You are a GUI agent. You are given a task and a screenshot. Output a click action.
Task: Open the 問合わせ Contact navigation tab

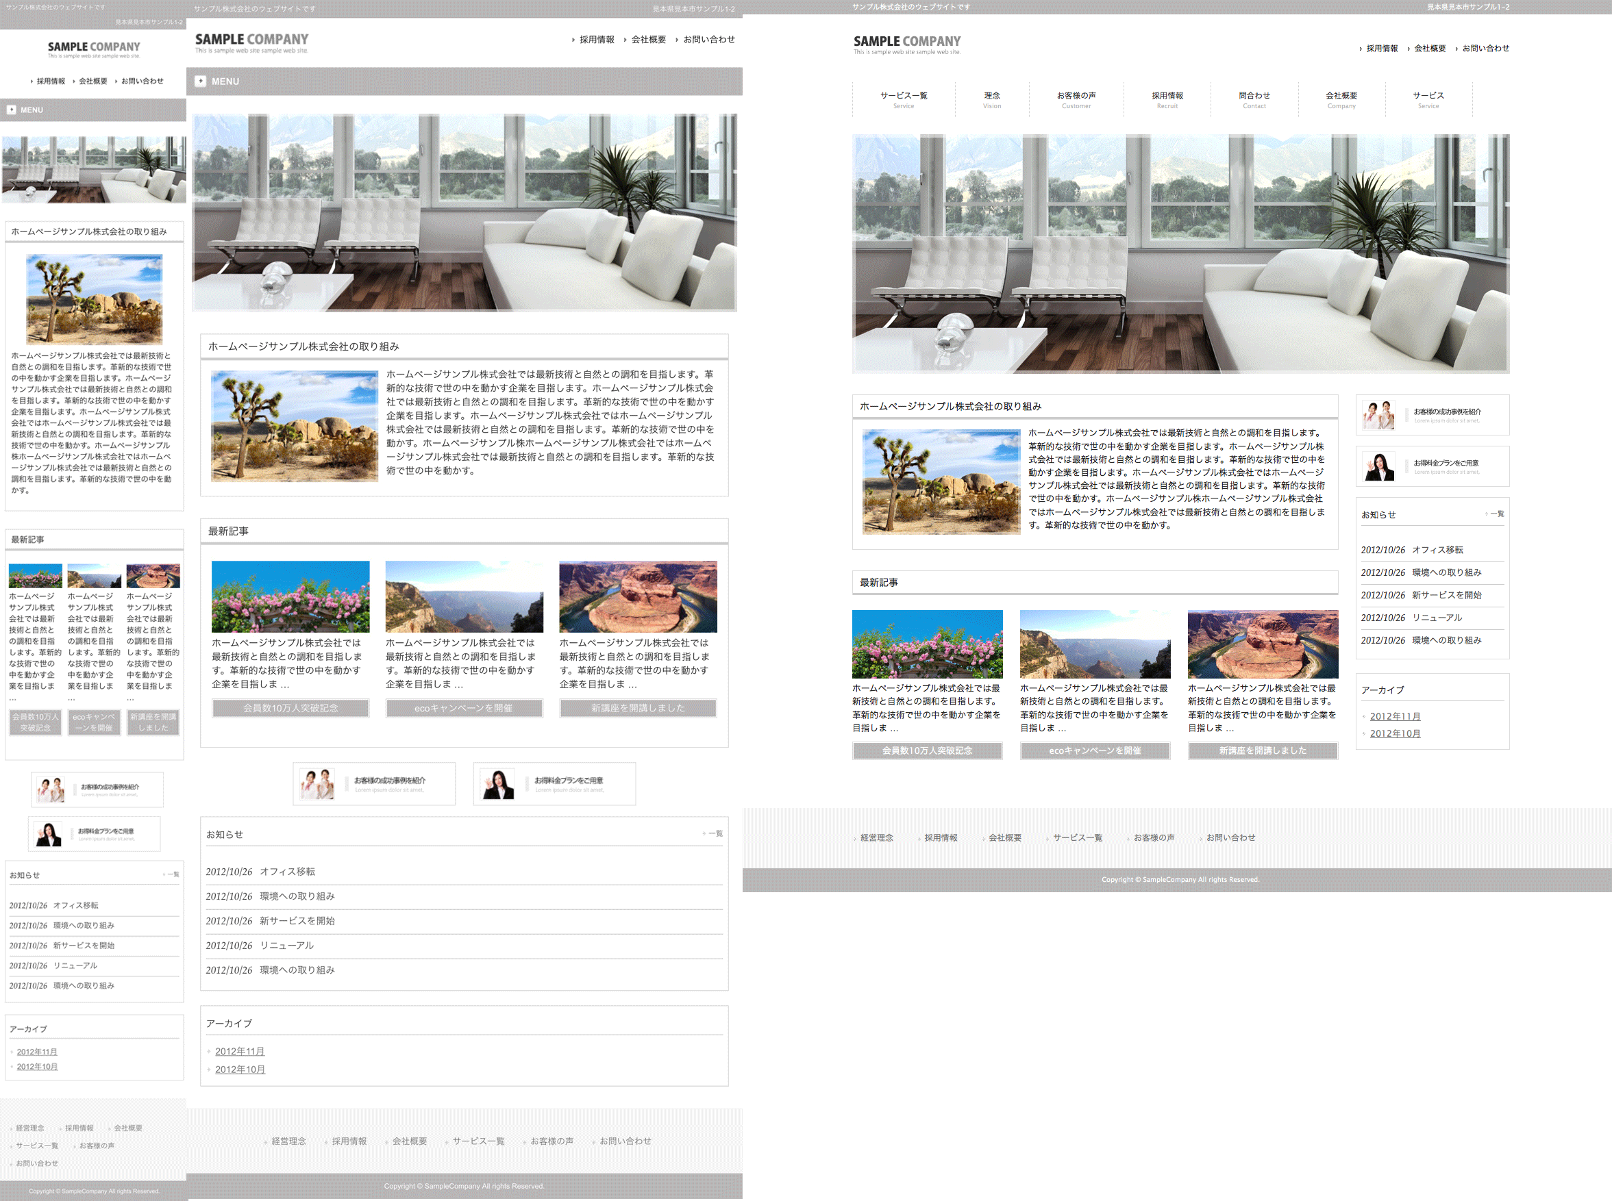[x=1254, y=99]
